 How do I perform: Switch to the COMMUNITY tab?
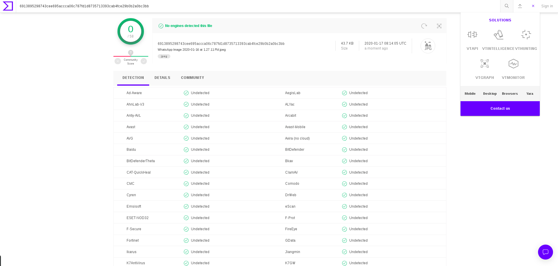(x=192, y=78)
